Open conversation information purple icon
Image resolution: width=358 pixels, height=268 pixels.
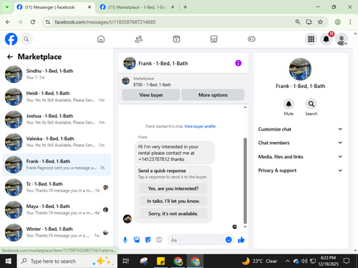[238, 63]
